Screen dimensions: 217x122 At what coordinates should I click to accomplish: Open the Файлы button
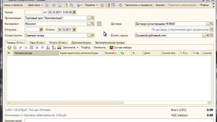click(204, 5)
